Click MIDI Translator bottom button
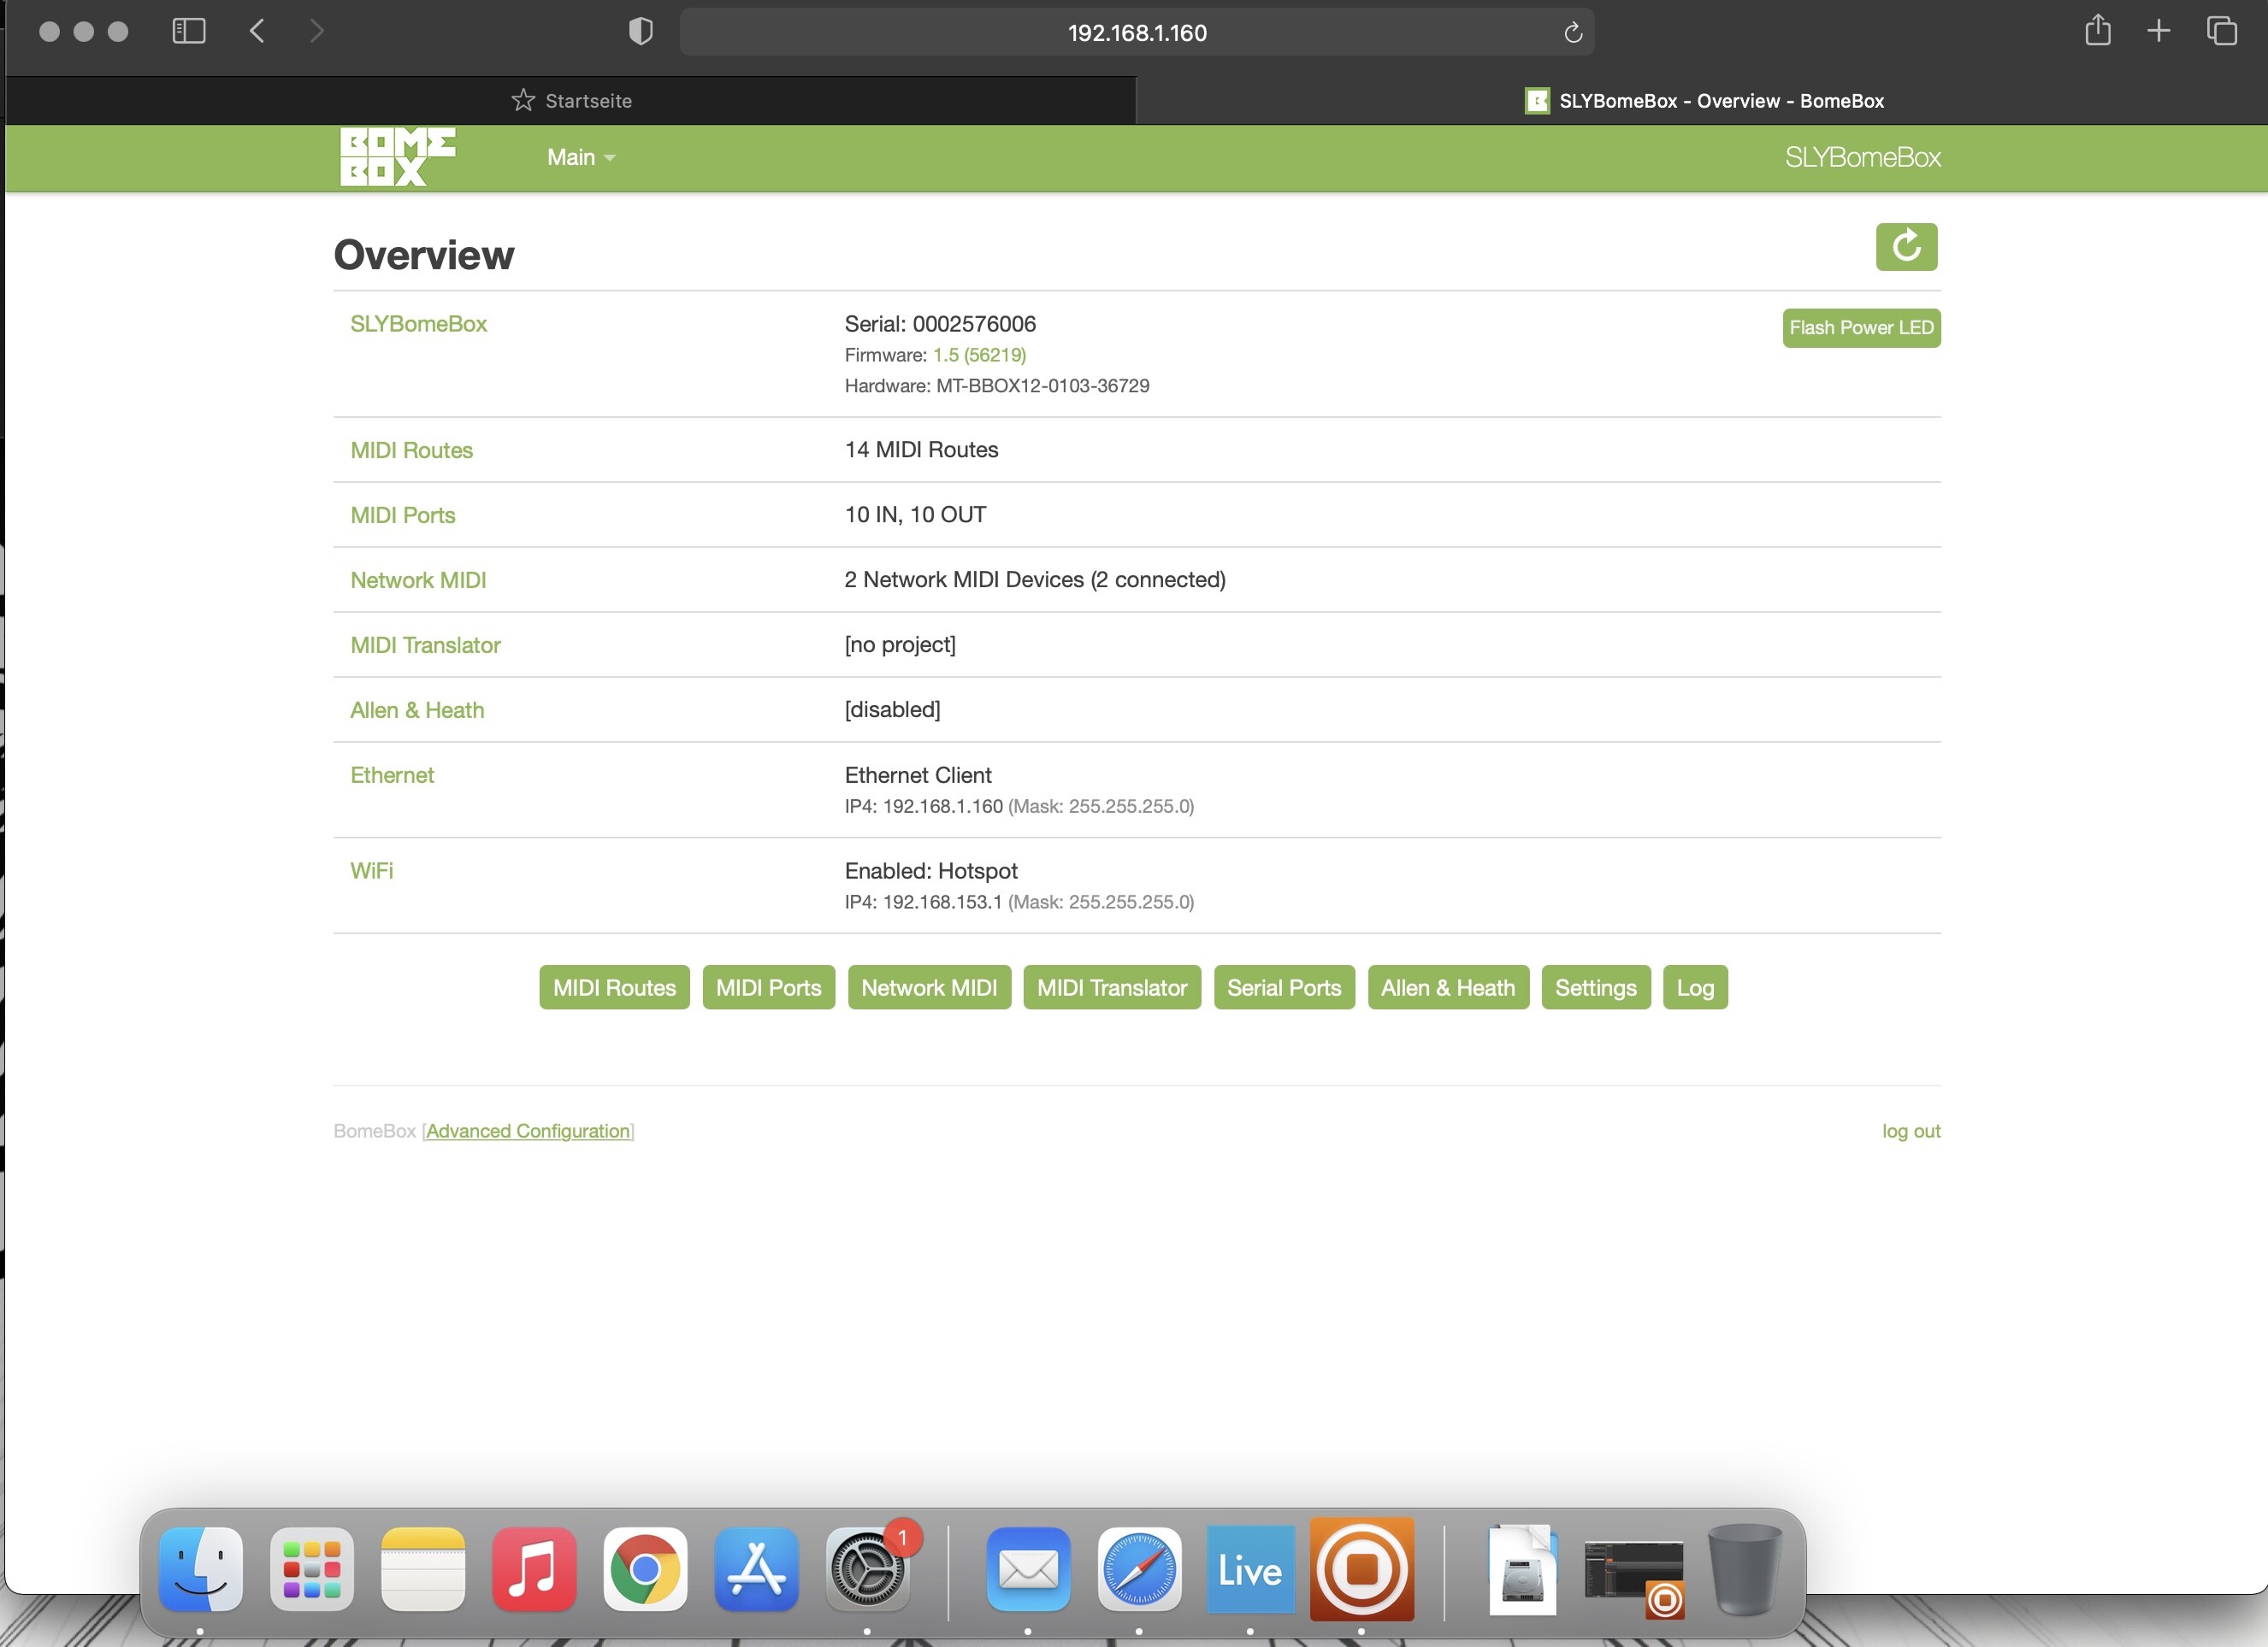2268x1647 pixels. 1112,987
